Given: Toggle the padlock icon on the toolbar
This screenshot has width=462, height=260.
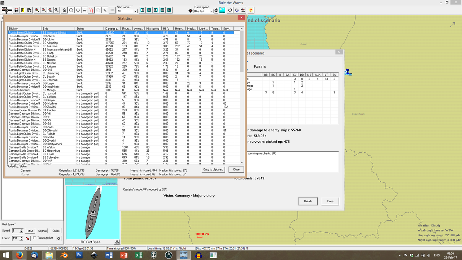Looking at the screenshot, I should pyautogui.click(x=65, y=10).
